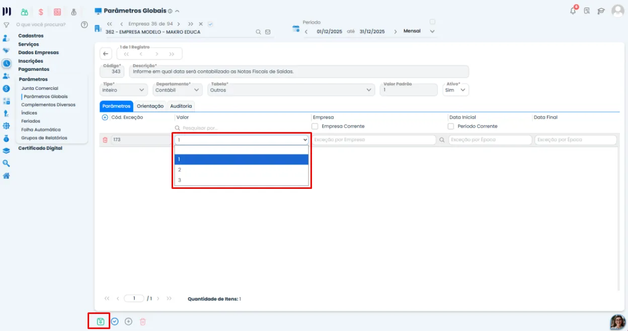Click the support chat avatar at bottom right

click(617, 322)
